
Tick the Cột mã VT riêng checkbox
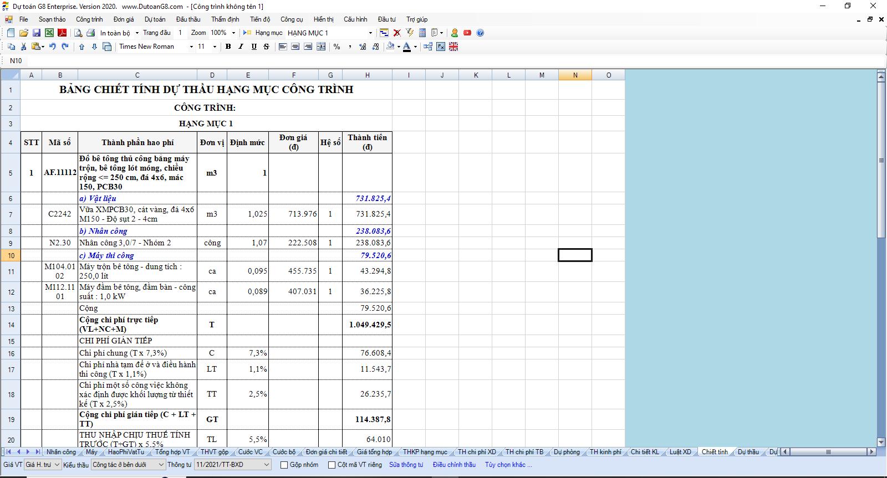tap(332, 465)
